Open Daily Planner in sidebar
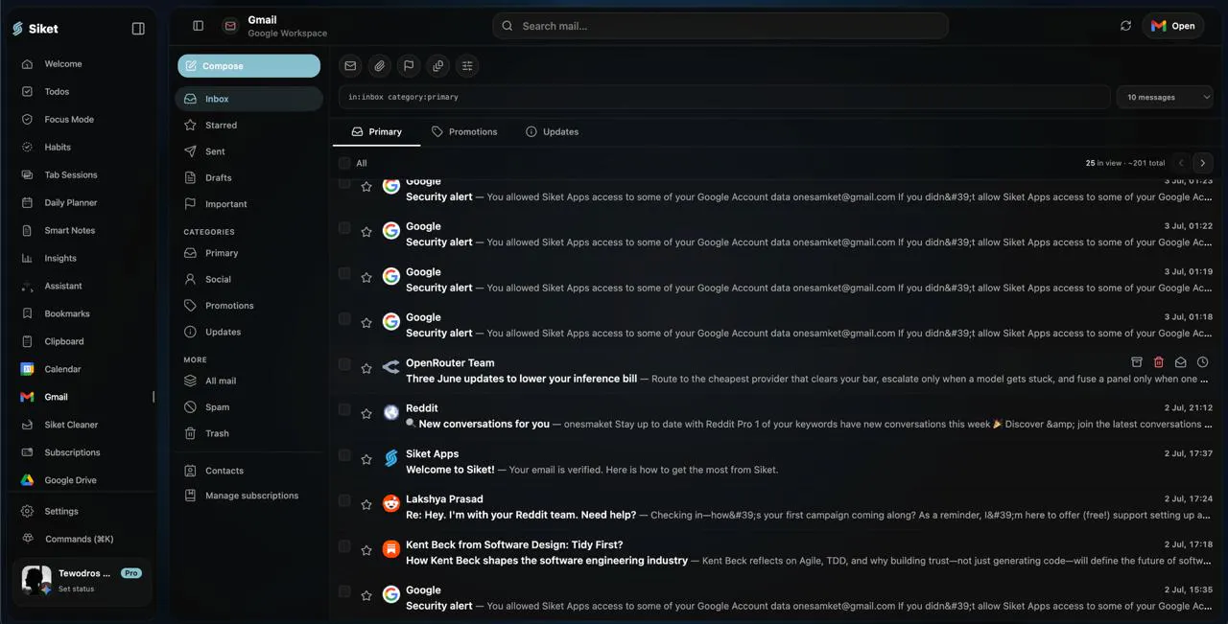The width and height of the screenshot is (1228, 624). coord(83,203)
